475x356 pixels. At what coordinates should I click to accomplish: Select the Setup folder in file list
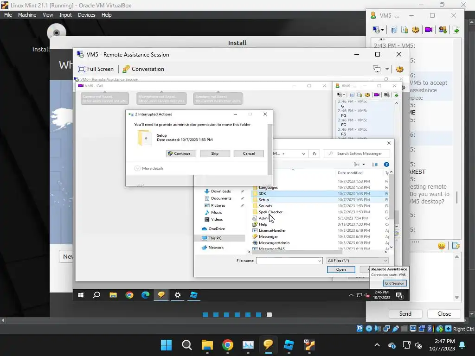[x=263, y=200]
